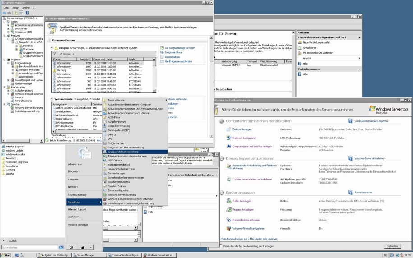This screenshot has height=258, width=413.
Task: Click the lock computer icon in Start menu
Action: click(x=83, y=247)
